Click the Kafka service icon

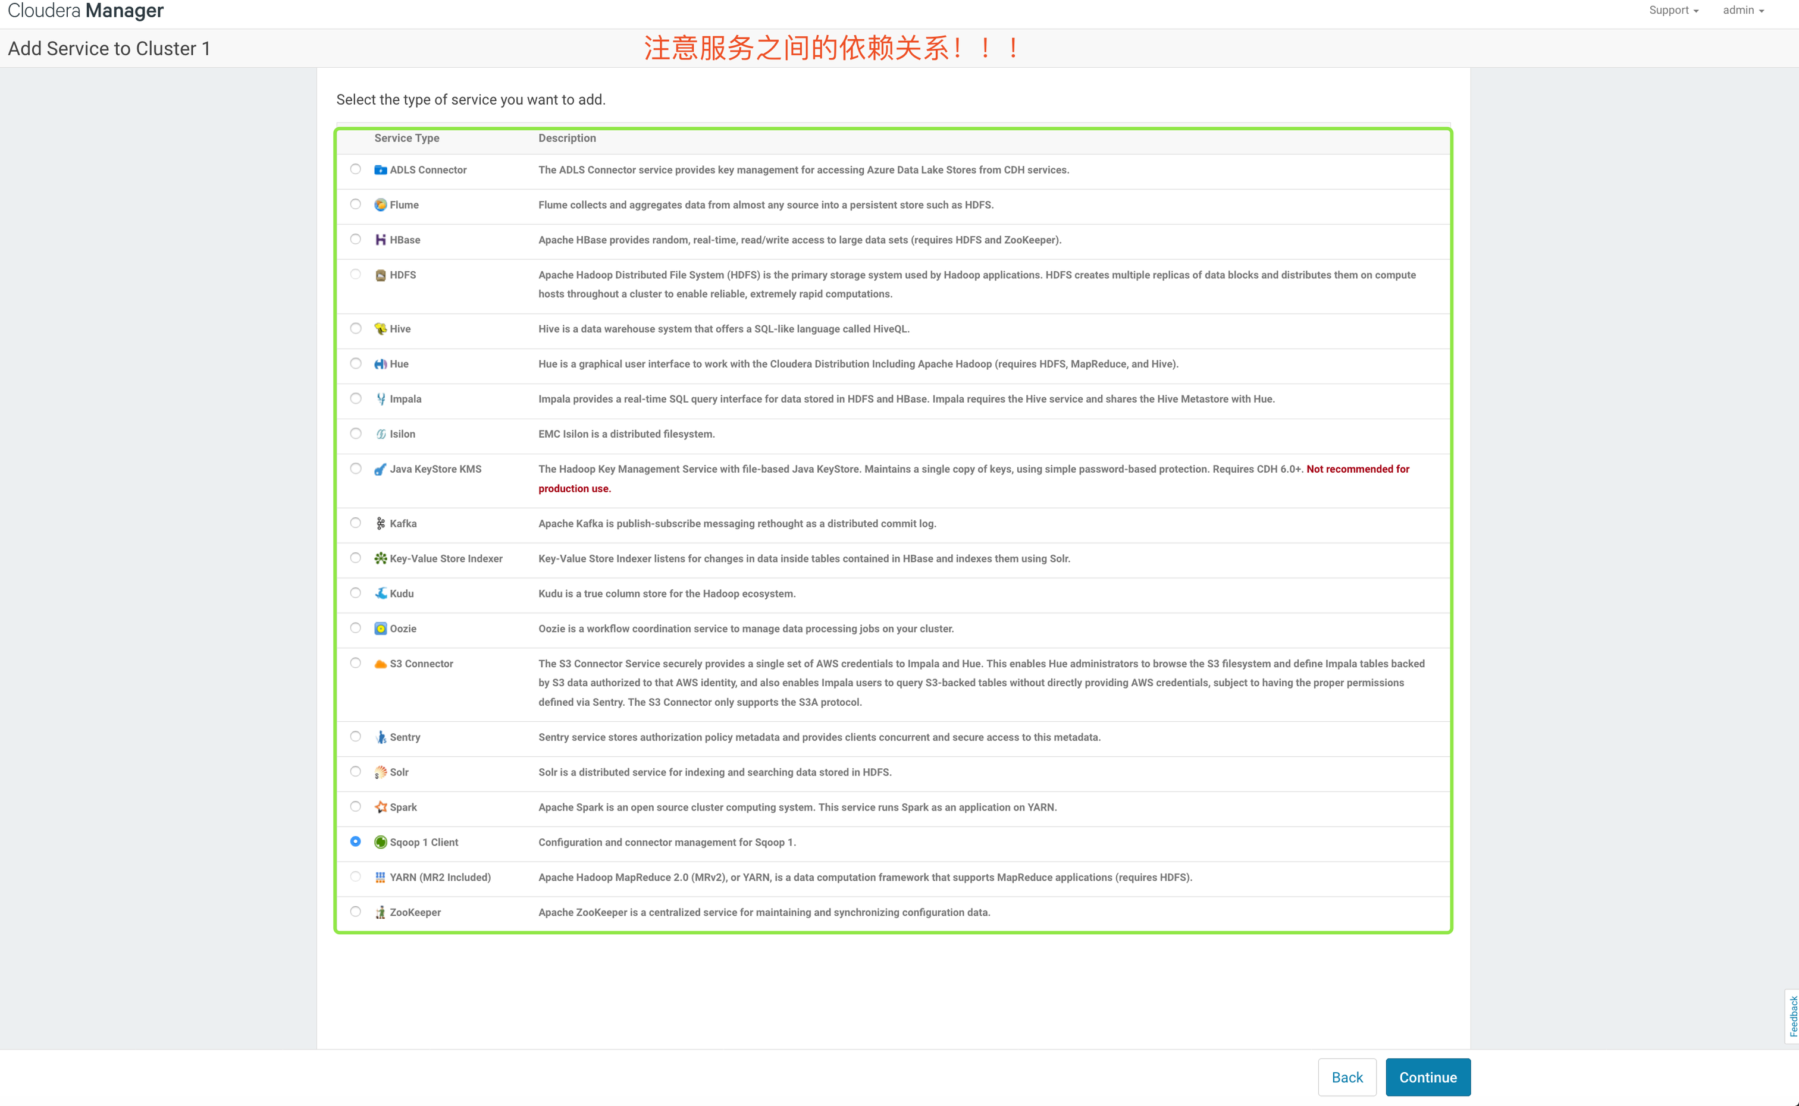pos(380,524)
